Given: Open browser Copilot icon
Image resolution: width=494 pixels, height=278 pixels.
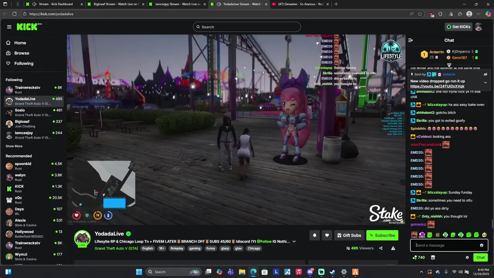Looking at the screenshot, I should coord(488,14).
